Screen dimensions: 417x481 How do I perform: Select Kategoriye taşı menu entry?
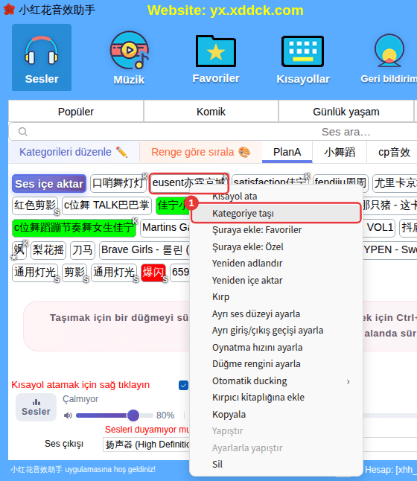(x=276, y=213)
